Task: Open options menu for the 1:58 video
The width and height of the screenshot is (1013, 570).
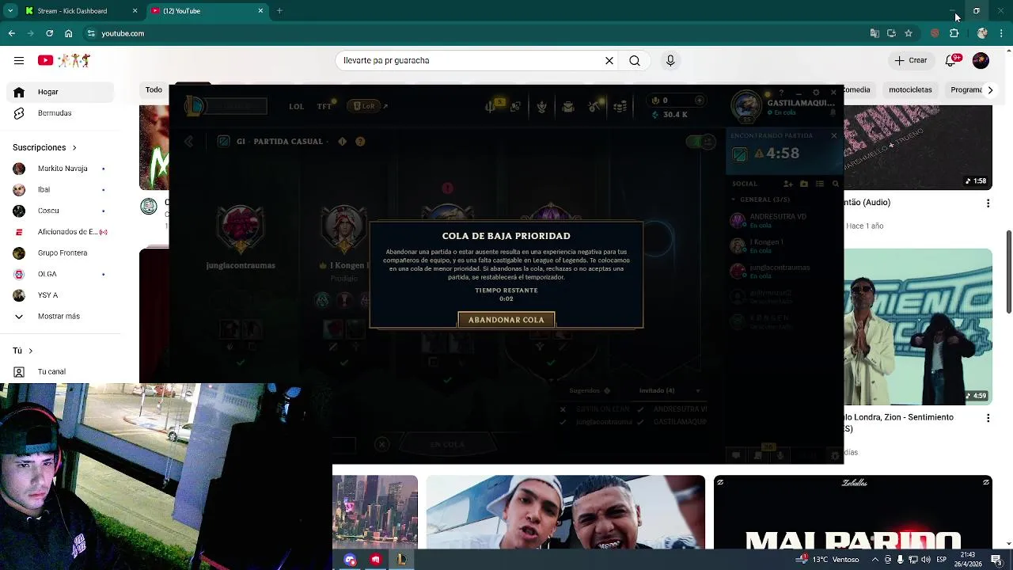Action: pyautogui.click(x=988, y=203)
